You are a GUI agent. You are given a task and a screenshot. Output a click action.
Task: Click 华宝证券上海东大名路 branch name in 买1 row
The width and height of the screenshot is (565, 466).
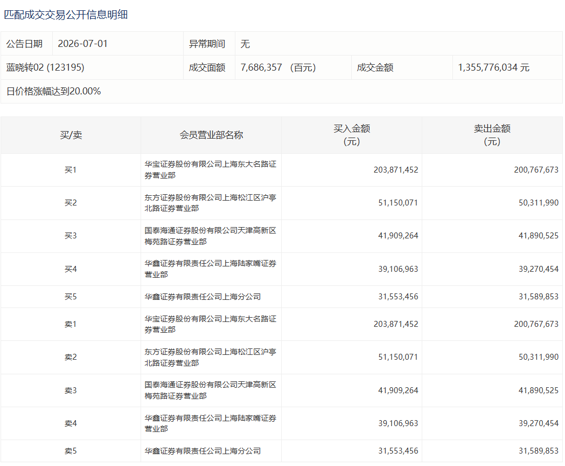tap(211, 170)
